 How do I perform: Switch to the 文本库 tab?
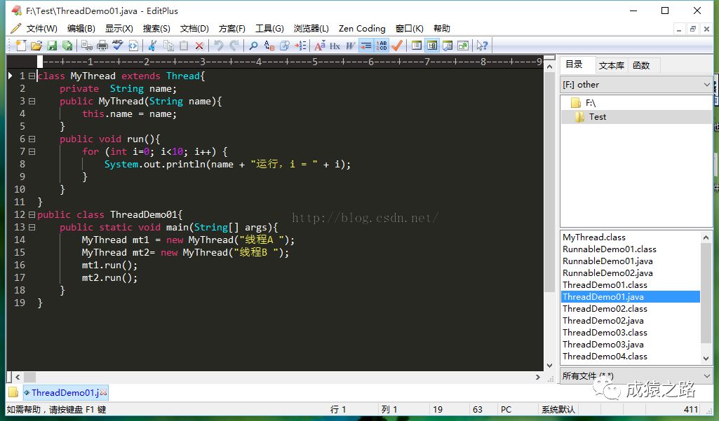[x=611, y=66]
